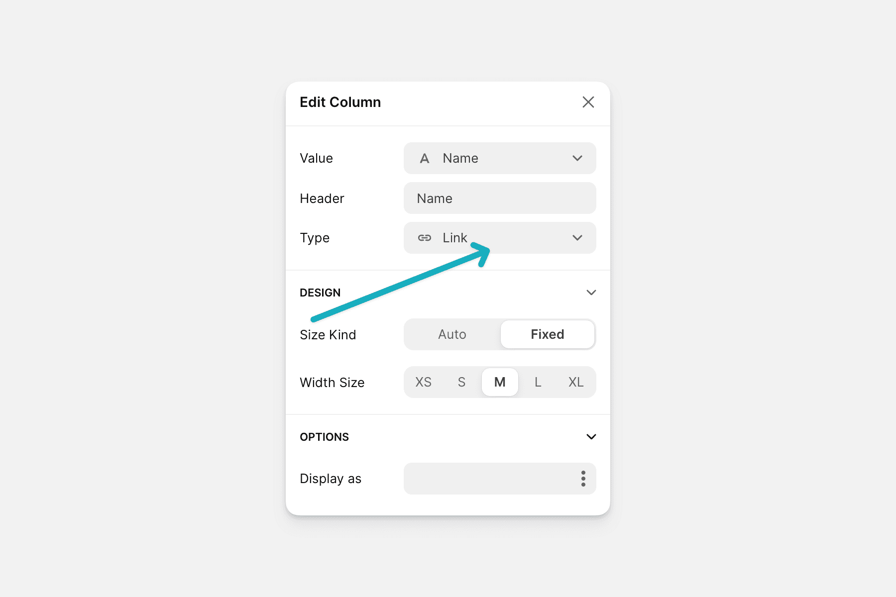
Task: Select XS width size
Action: [423, 382]
